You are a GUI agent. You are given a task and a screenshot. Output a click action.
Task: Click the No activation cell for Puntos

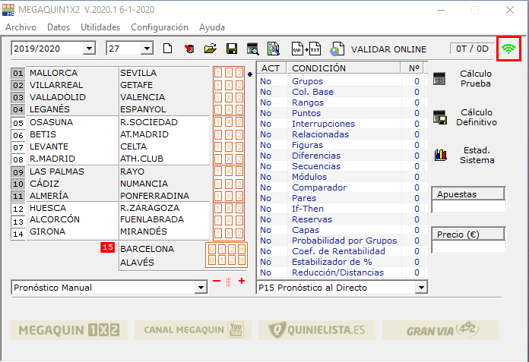click(x=265, y=113)
